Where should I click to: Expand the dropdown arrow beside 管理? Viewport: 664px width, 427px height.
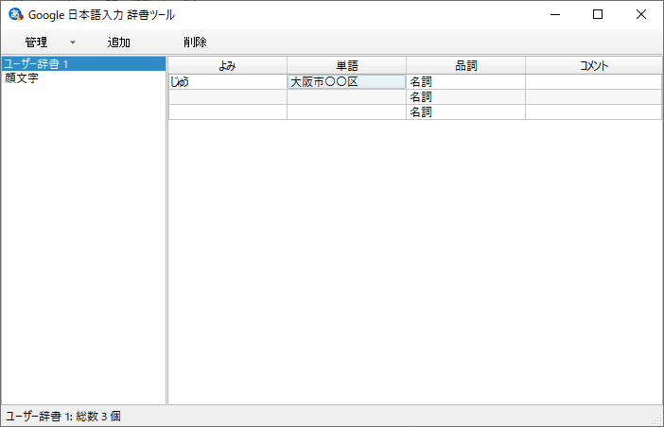tap(73, 43)
